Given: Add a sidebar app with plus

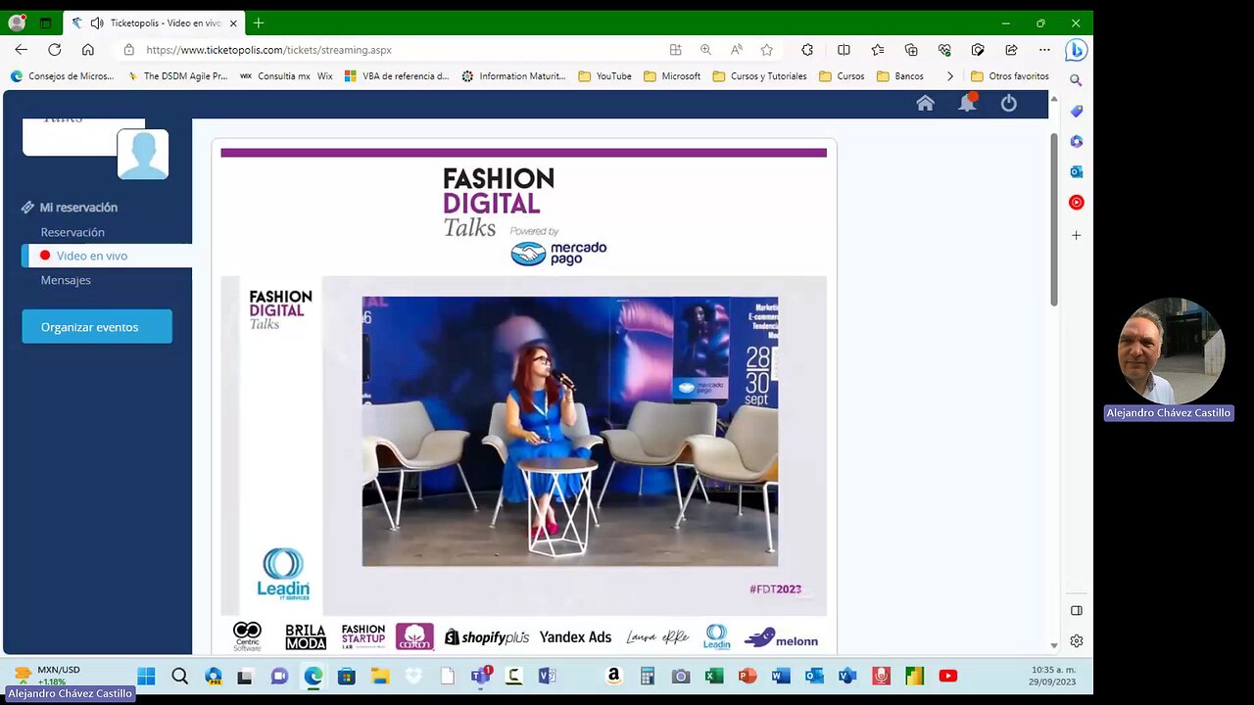Looking at the screenshot, I should 1076,235.
